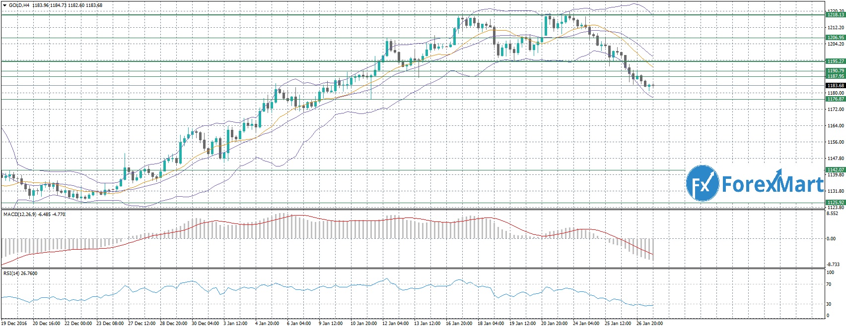Select the 1190.79 price level tag

(x=835, y=71)
